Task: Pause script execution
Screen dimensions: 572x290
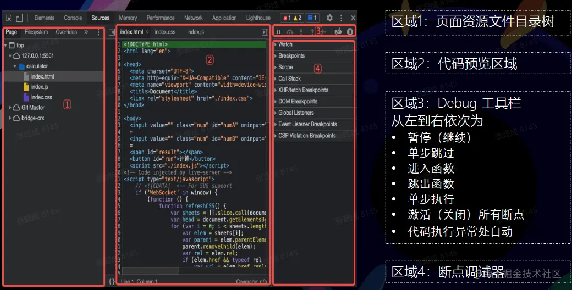Action: (279, 32)
